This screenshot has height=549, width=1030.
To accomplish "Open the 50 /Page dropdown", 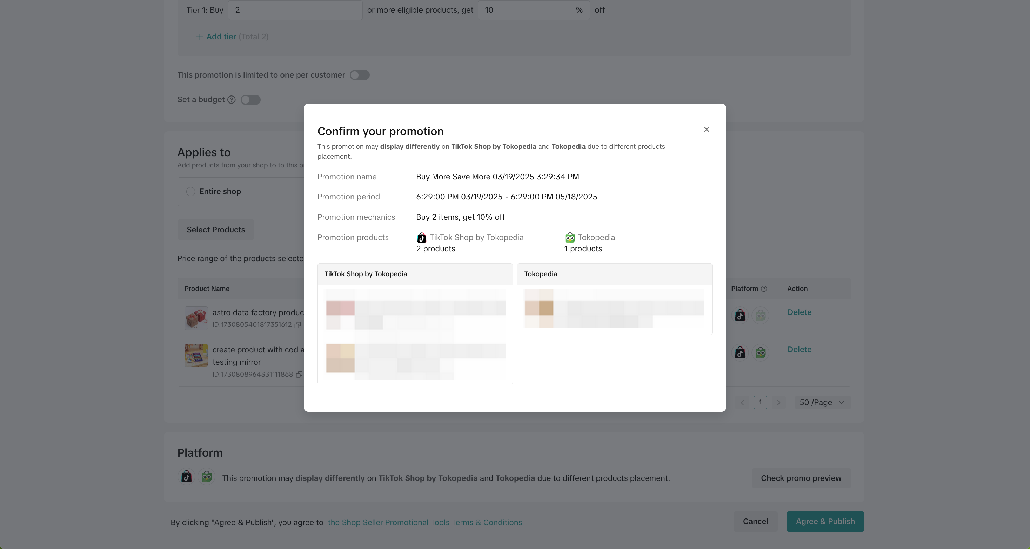I will tap(822, 403).
